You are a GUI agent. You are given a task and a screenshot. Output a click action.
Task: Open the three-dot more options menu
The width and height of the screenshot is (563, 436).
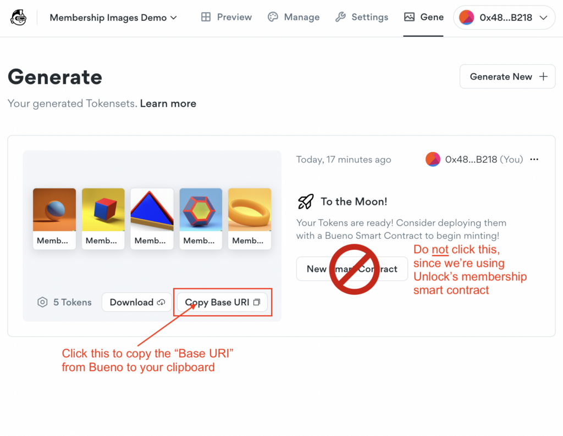[534, 160]
